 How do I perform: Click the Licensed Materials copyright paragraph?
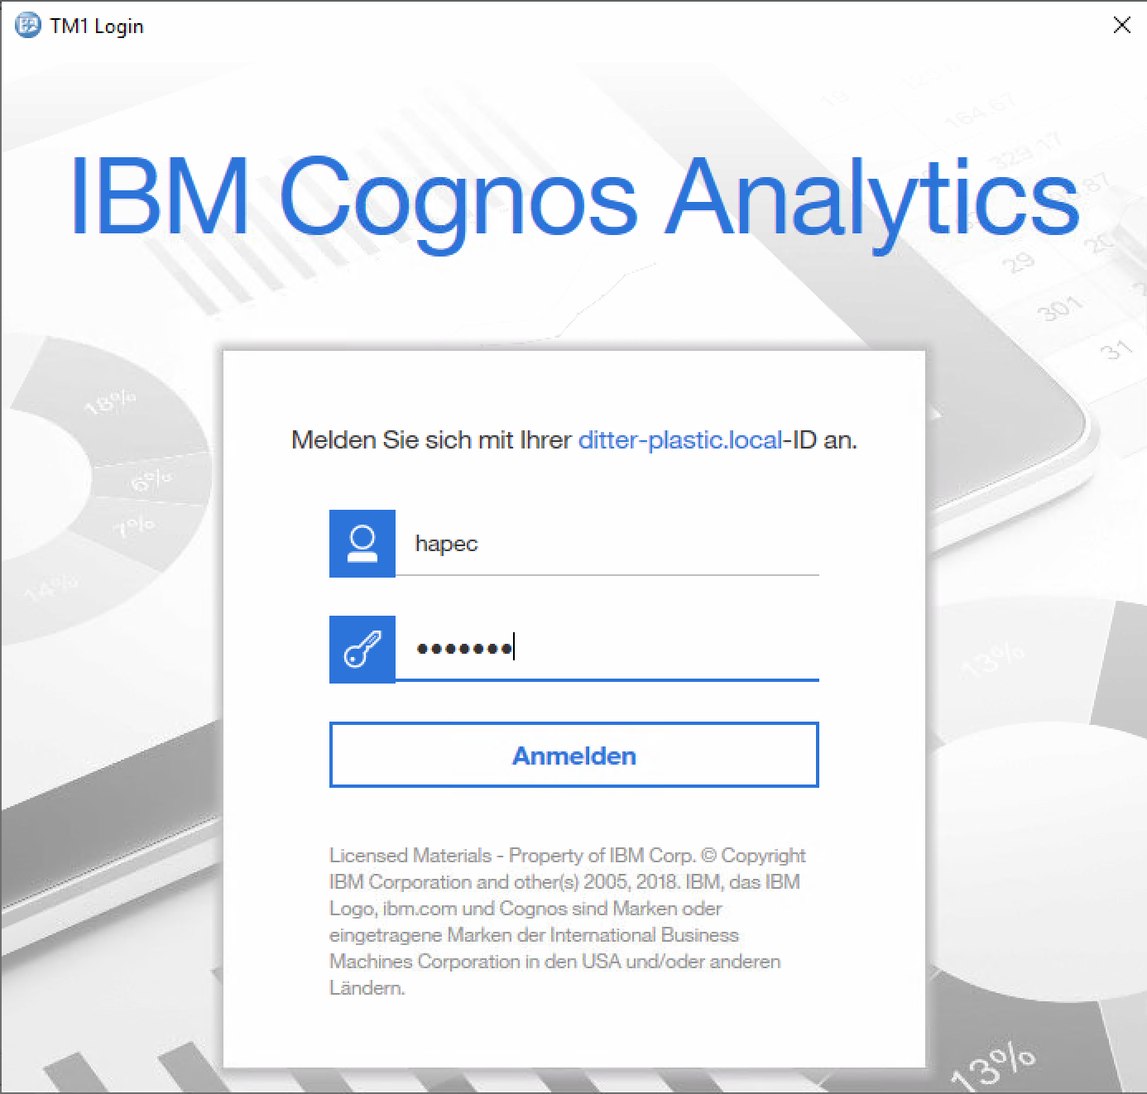pyautogui.click(x=567, y=921)
